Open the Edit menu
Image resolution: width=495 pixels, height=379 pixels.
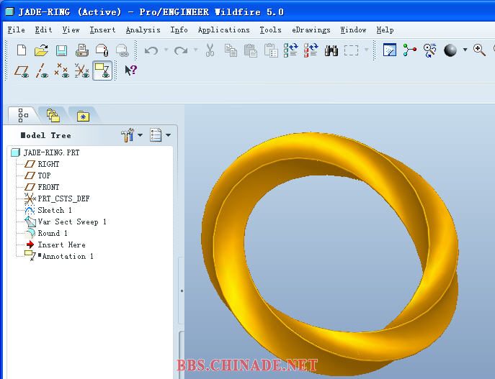coord(43,30)
